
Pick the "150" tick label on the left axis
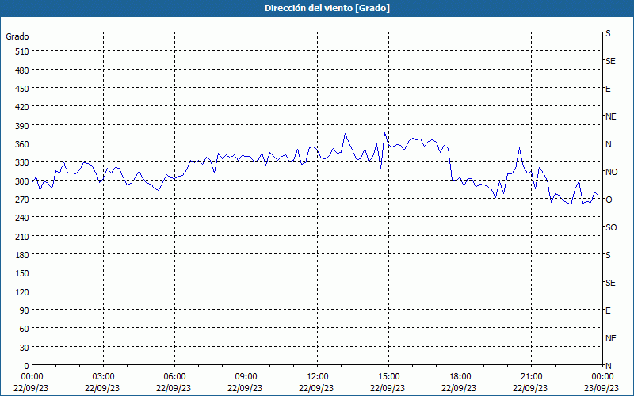[x=22, y=273]
